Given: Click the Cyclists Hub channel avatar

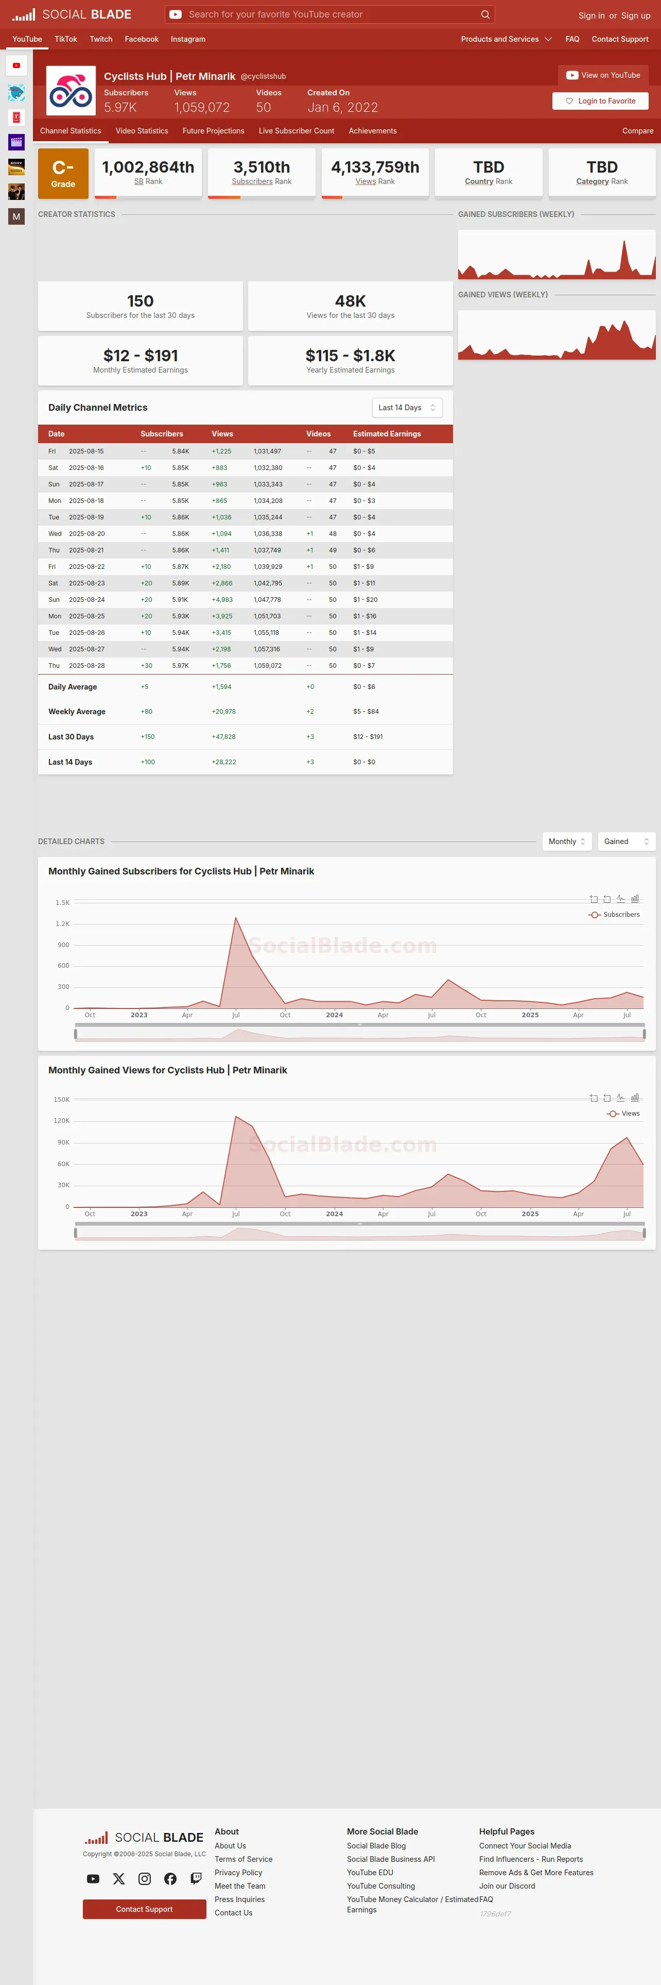Looking at the screenshot, I should 71,91.
